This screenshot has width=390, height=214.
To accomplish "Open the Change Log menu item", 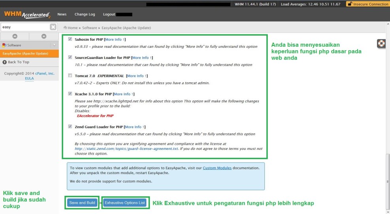I will (x=85, y=14).
